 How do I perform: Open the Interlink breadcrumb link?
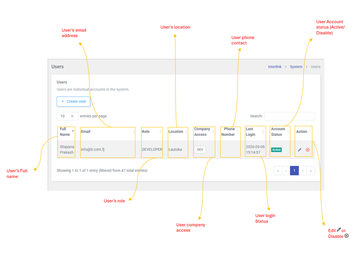(x=275, y=67)
